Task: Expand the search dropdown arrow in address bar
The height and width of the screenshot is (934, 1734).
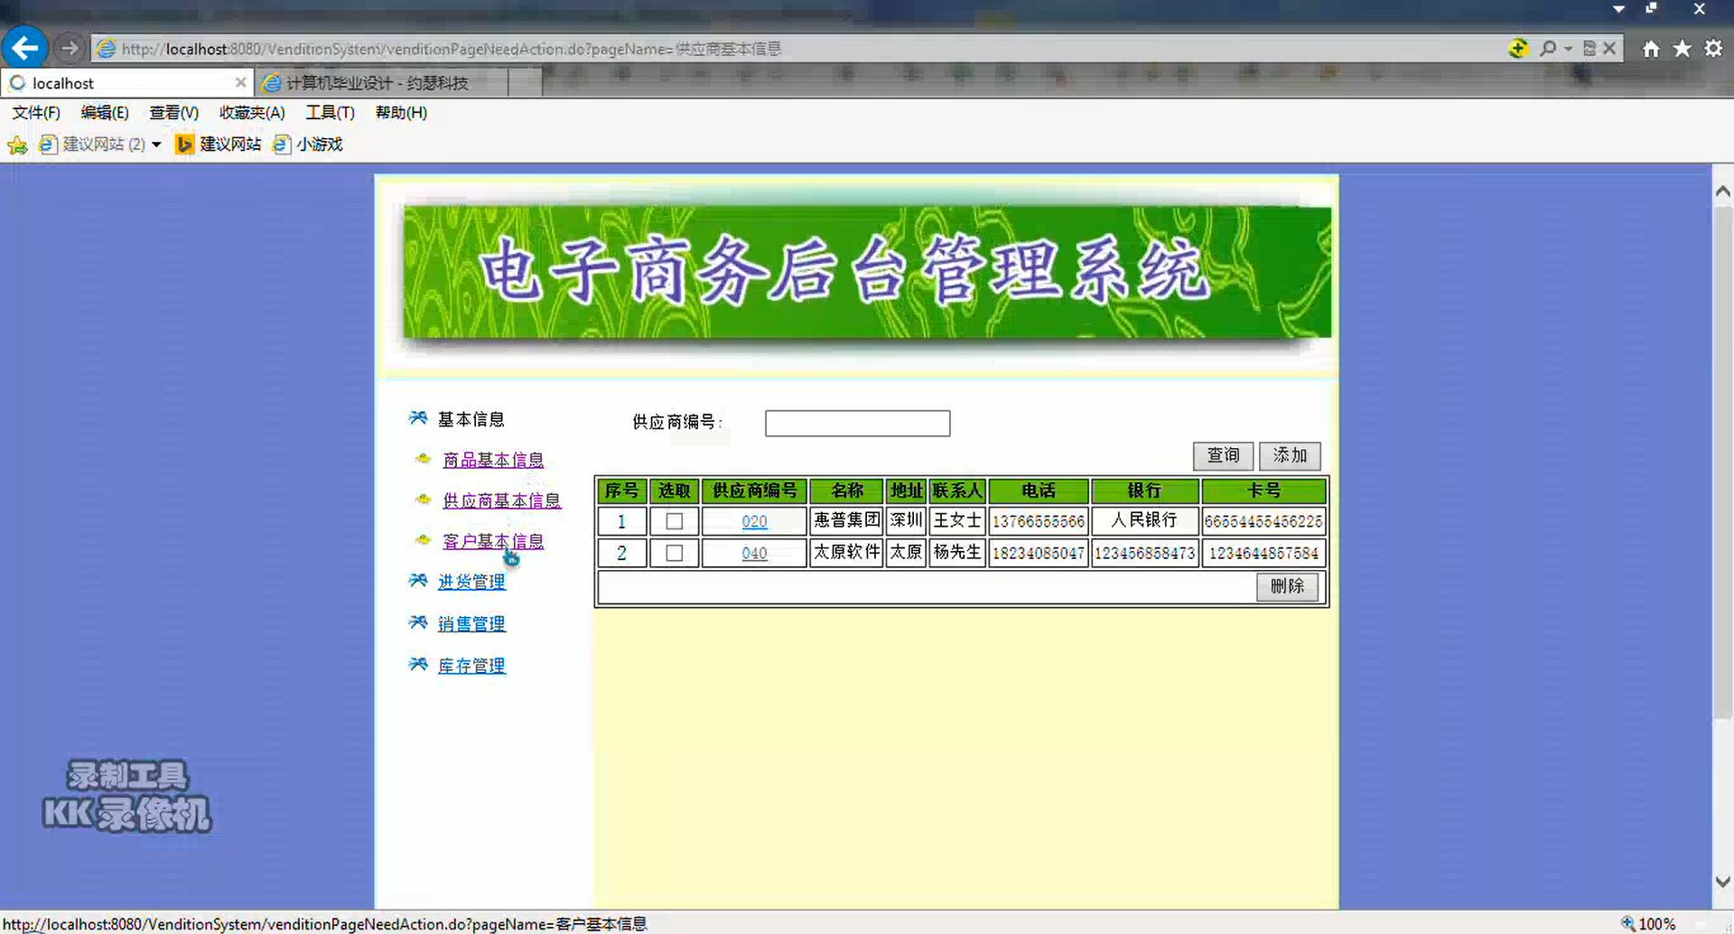Action: [x=1569, y=48]
